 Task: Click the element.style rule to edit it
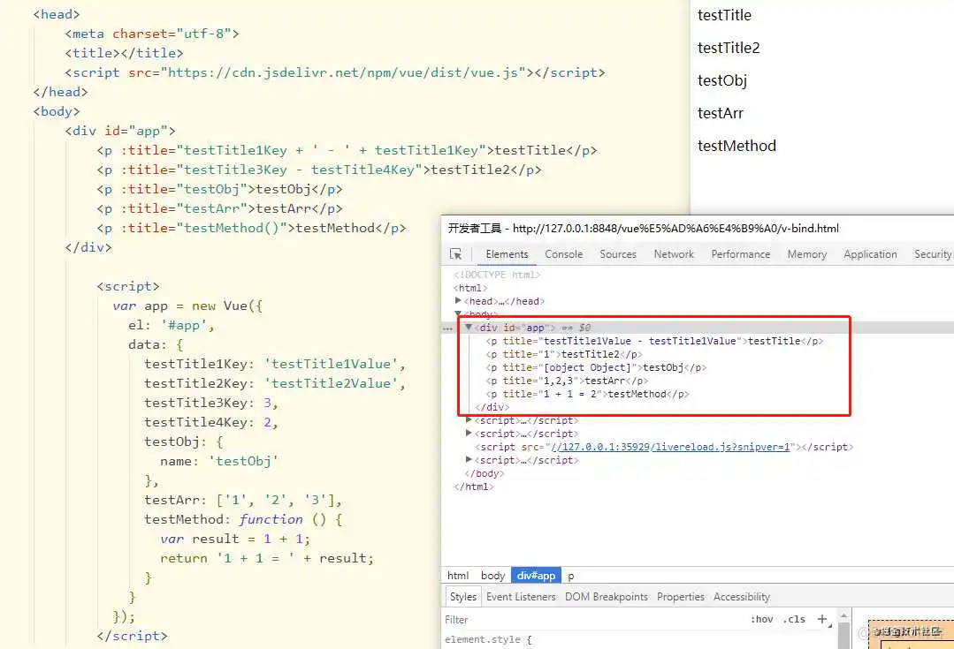pos(484,638)
